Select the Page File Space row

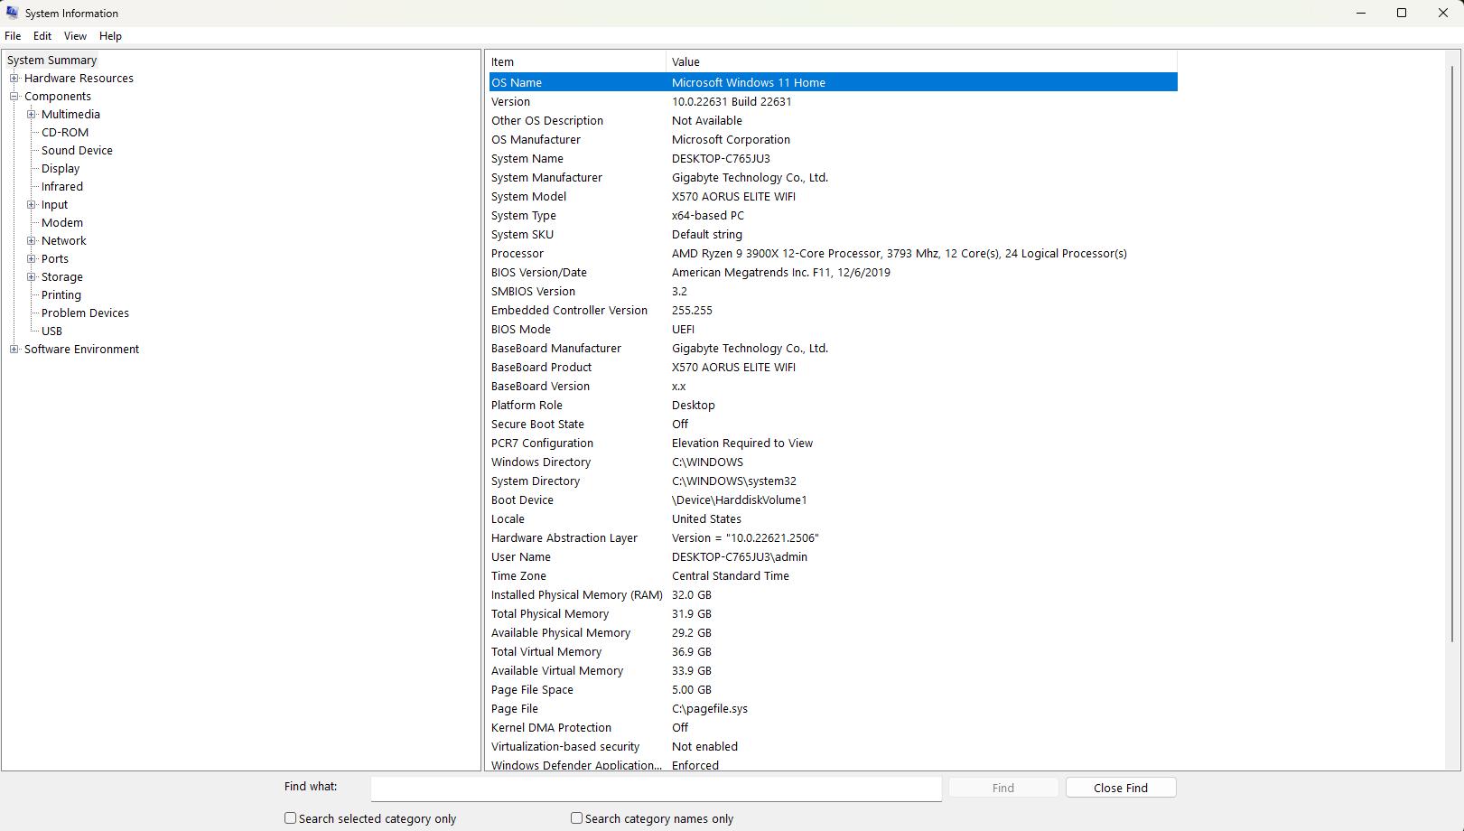(x=833, y=689)
